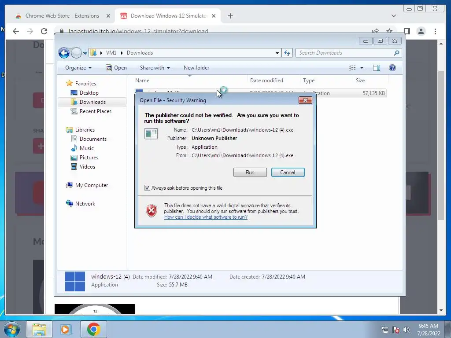
Task: Change view with the view icon
Action: tap(352, 68)
